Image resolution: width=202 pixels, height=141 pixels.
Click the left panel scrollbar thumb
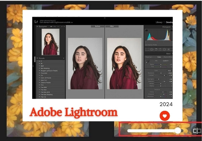pyautogui.click(x=35, y=59)
